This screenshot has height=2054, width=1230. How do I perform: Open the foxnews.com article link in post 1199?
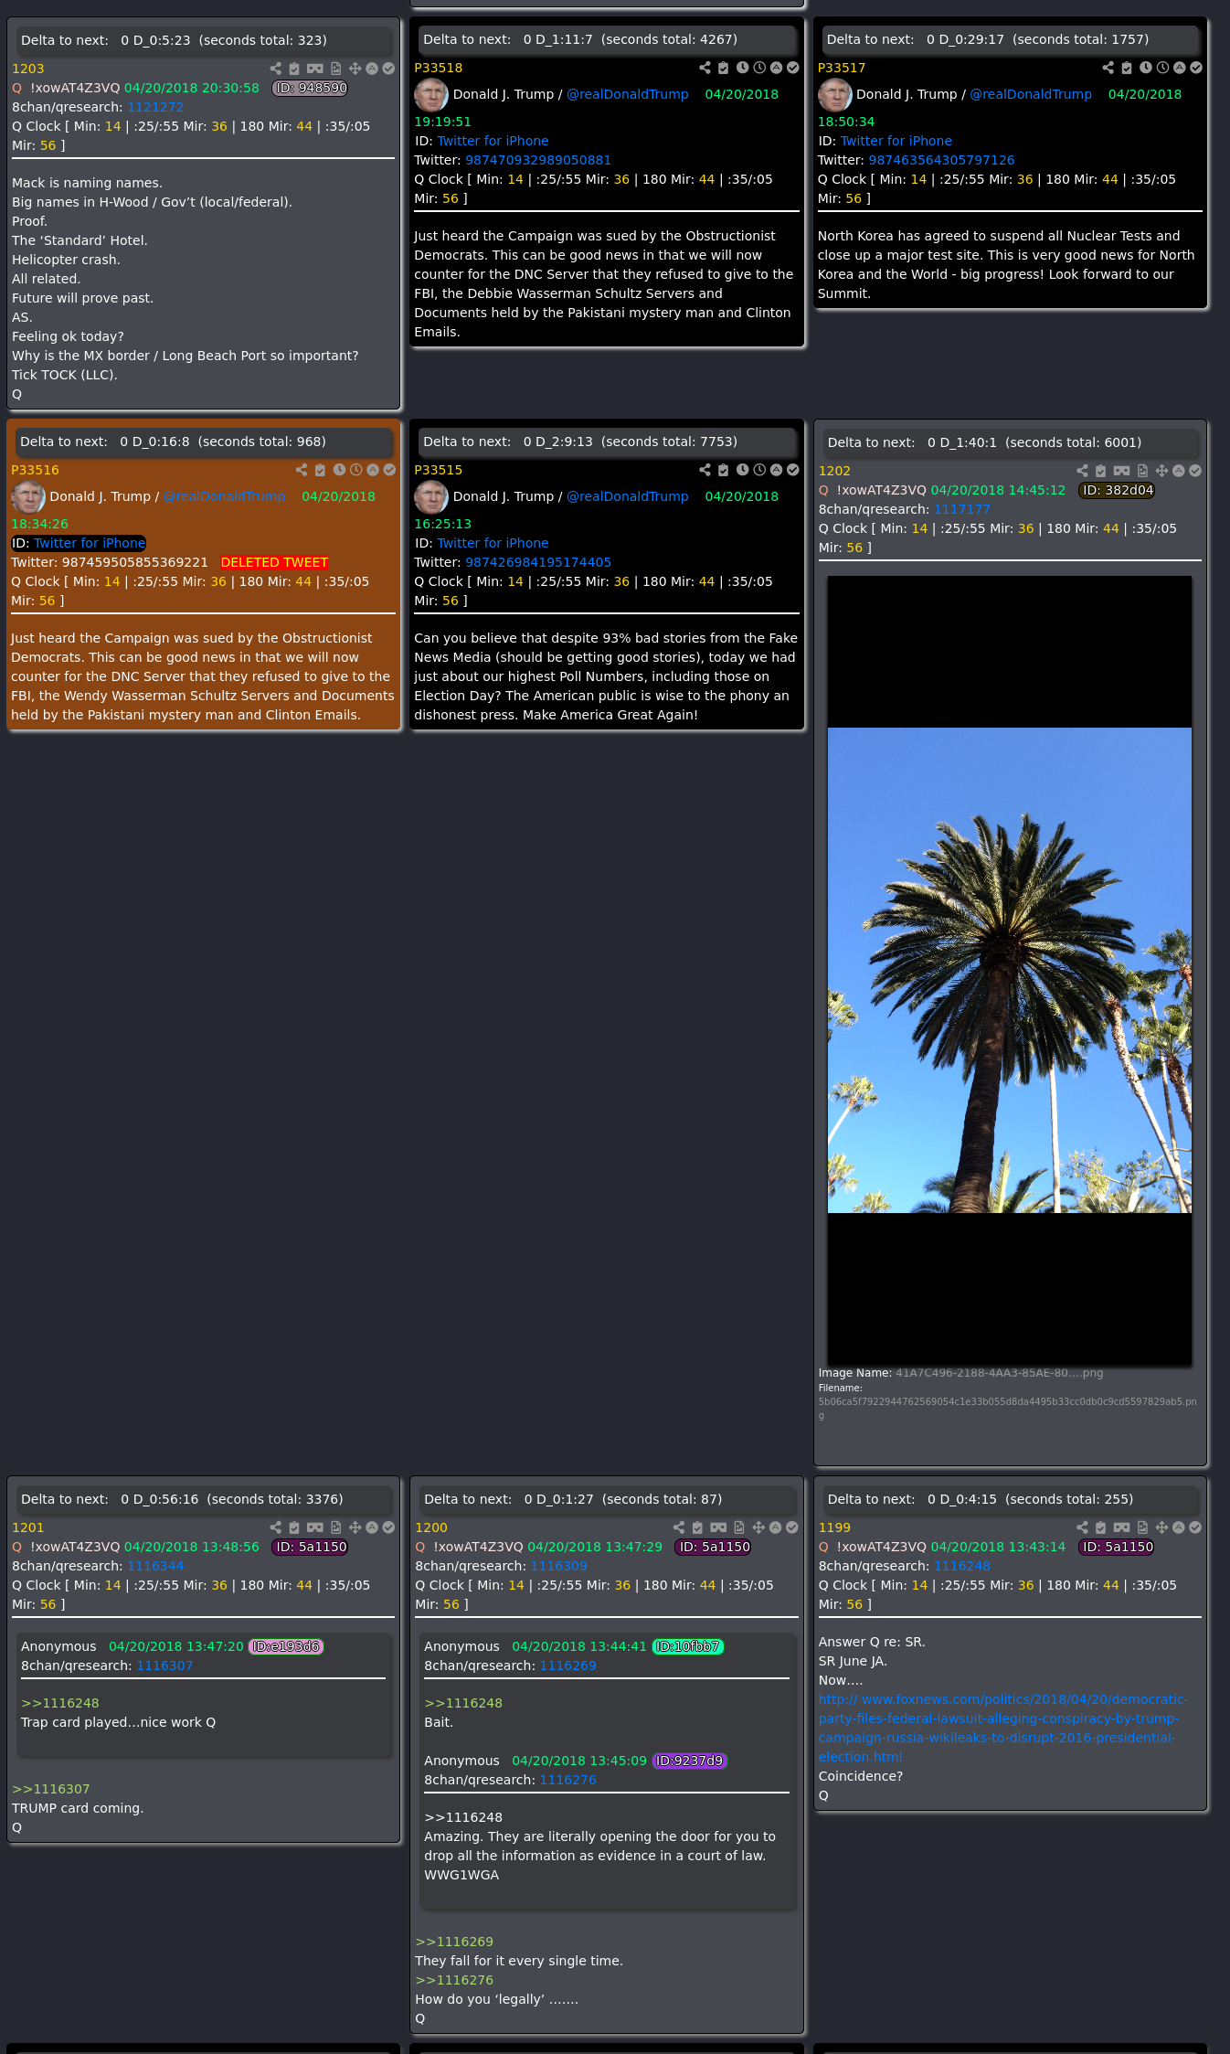pyautogui.click(x=1002, y=1728)
